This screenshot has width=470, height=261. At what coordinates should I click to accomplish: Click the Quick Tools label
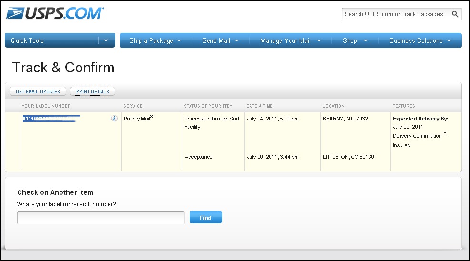[x=27, y=40]
